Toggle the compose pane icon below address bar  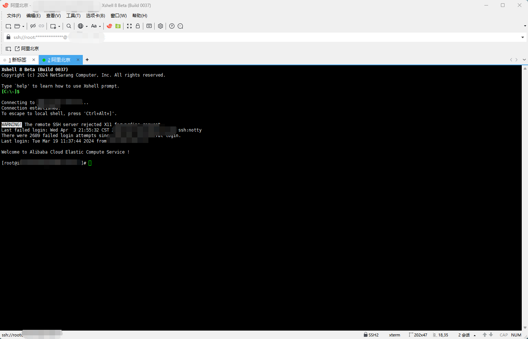8,48
